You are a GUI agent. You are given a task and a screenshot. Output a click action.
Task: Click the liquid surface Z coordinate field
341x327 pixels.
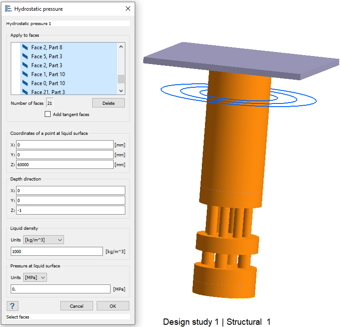pos(65,164)
